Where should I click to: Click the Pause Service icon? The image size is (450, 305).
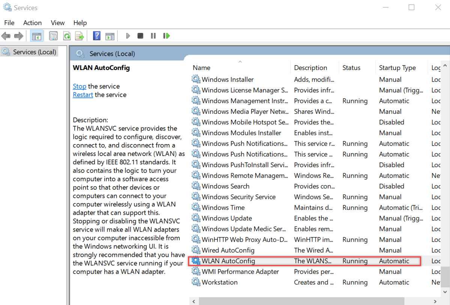click(153, 36)
